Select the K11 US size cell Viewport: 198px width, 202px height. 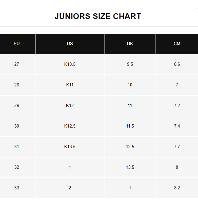point(70,85)
